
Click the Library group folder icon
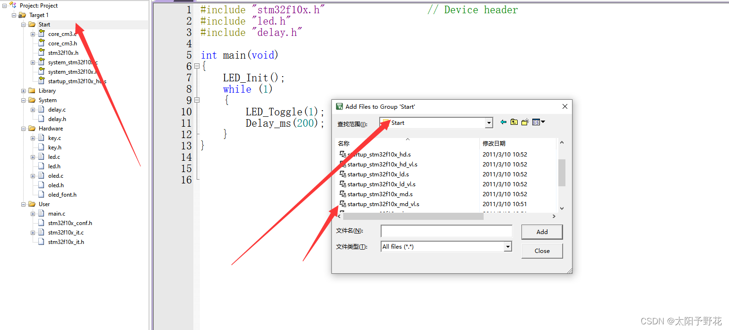32,90
